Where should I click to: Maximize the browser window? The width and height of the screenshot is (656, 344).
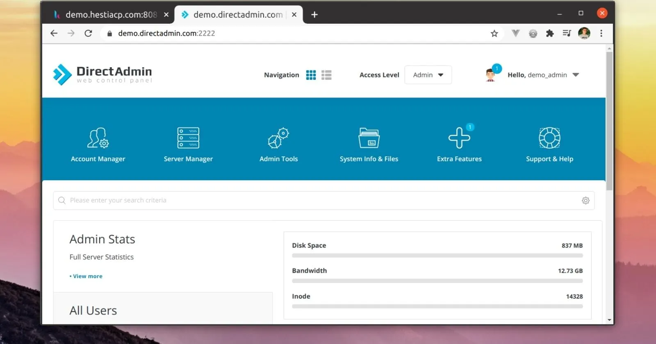pos(581,14)
